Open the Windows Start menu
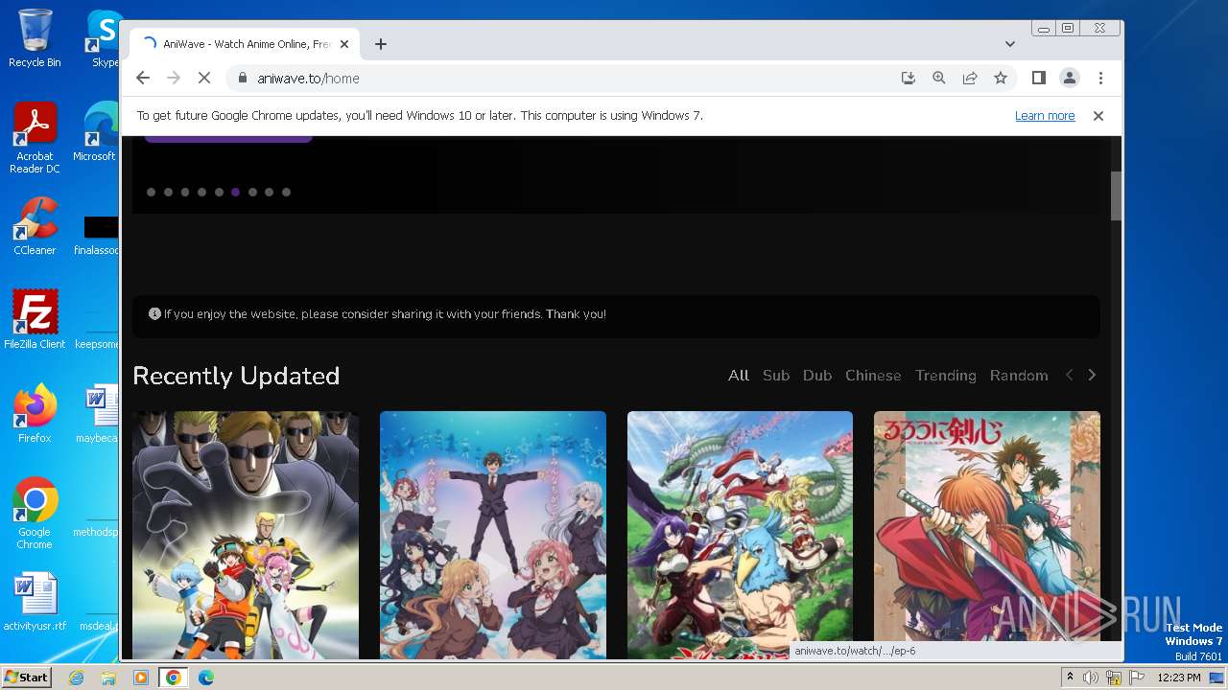Viewport: 1228px width, 690px height. point(26,678)
